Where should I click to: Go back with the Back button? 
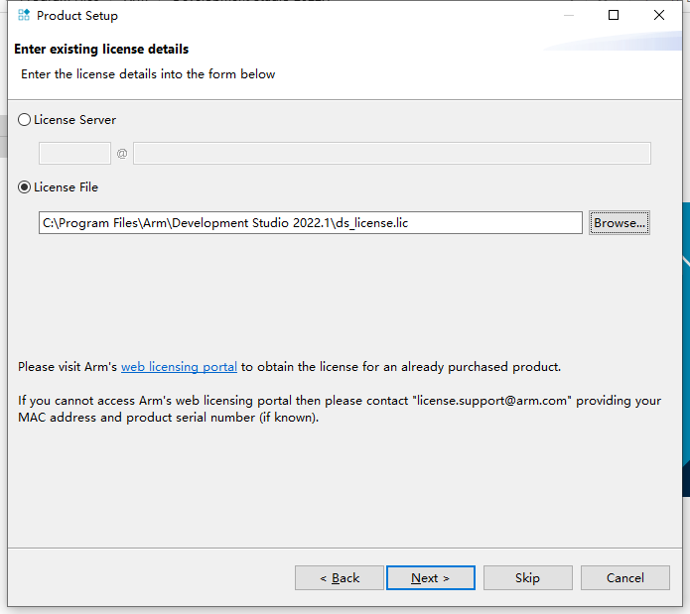coord(340,577)
